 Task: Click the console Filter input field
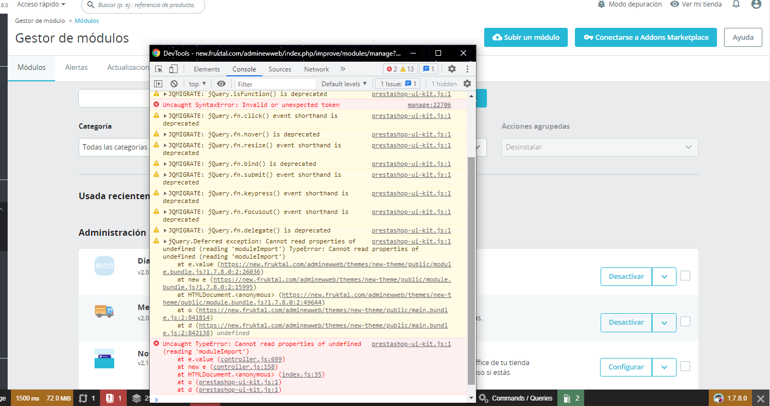click(x=276, y=84)
